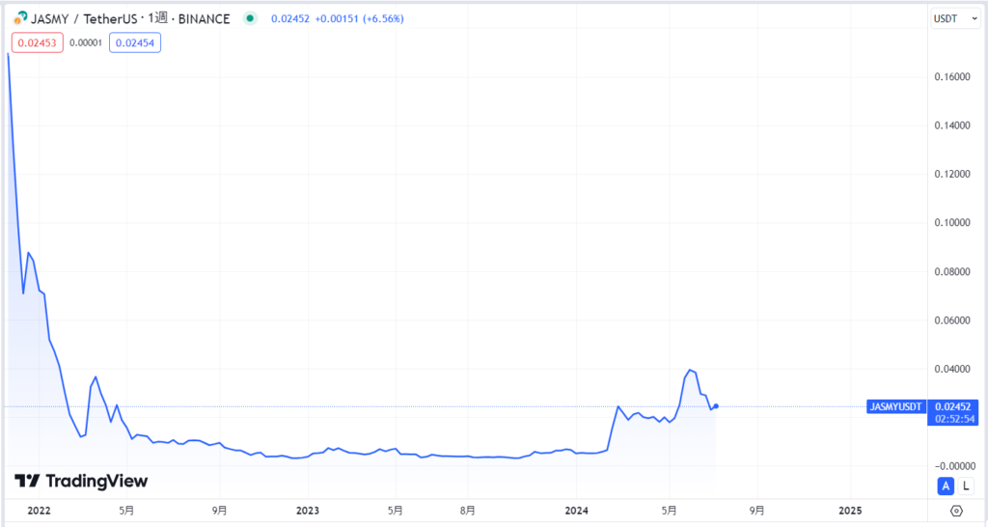
Task: Click the 2022 time axis label
Action: pos(39,511)
